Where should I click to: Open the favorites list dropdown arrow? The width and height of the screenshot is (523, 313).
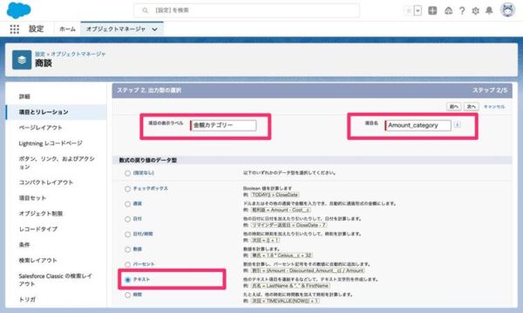click(418, 10)
